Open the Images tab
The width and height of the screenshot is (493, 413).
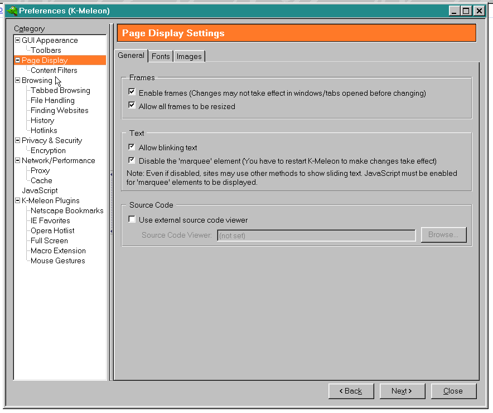[189, 56]
